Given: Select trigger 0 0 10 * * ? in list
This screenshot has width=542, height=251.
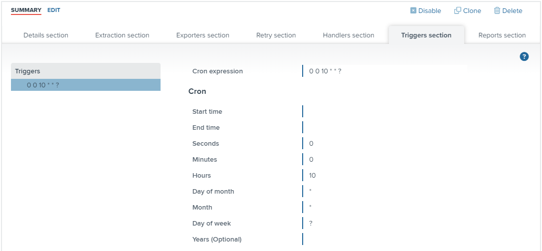Looking at the screenshot, I should point(86,85).
